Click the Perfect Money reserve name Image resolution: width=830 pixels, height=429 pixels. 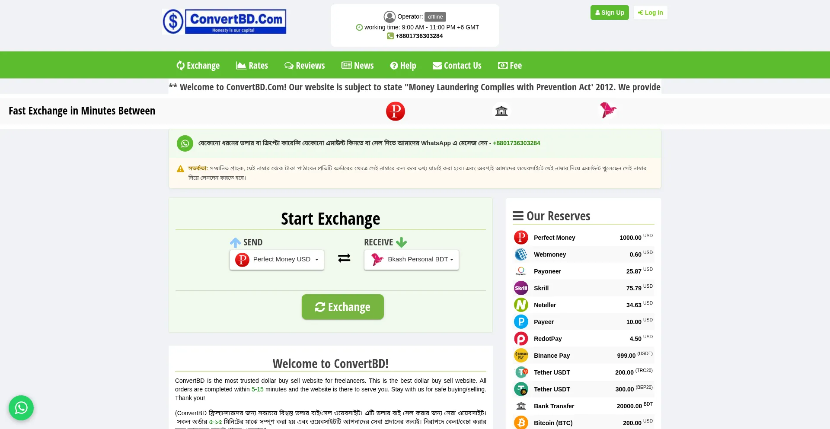point(554,238)
